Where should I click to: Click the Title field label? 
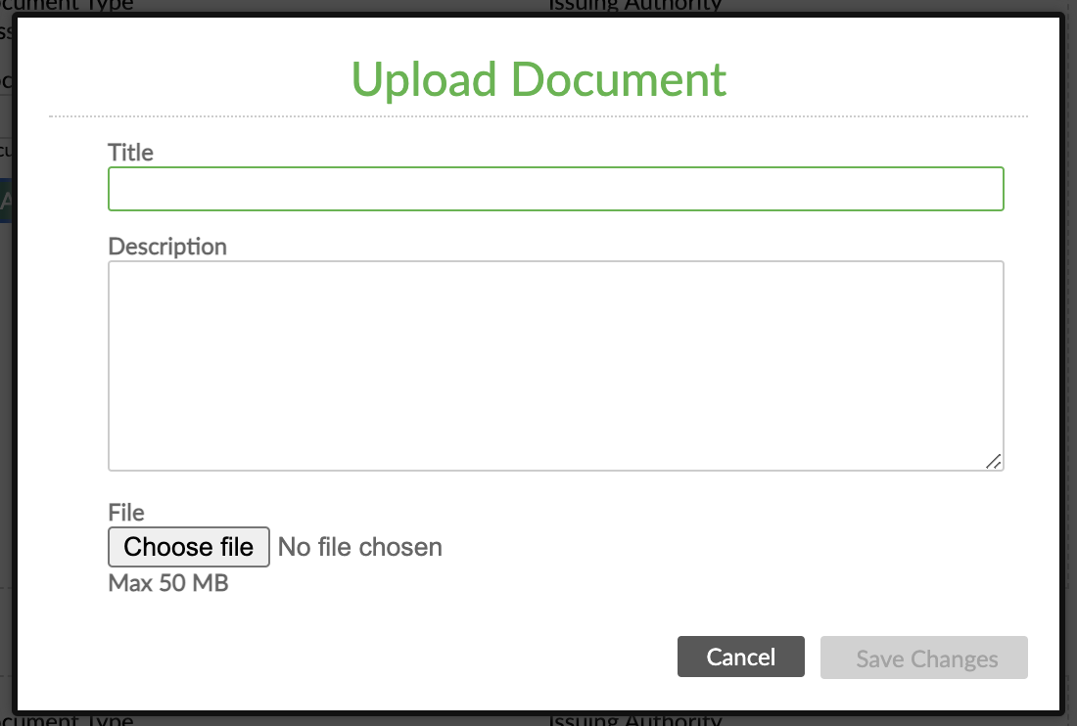130,153
